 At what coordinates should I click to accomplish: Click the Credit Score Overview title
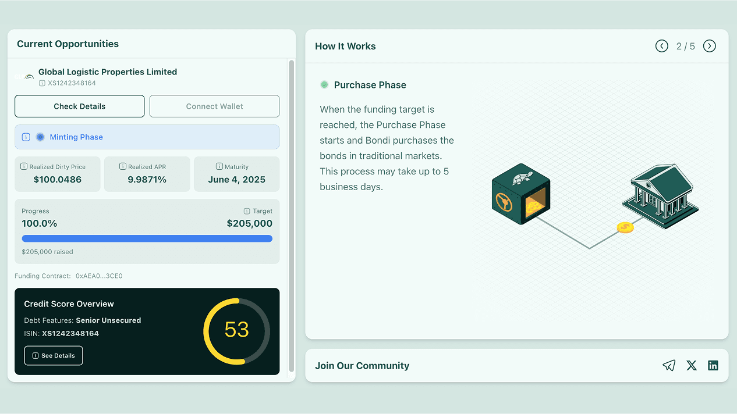click(69, 304)
